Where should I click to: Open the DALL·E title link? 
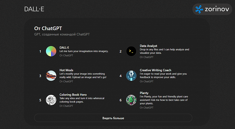click(64, 47)
